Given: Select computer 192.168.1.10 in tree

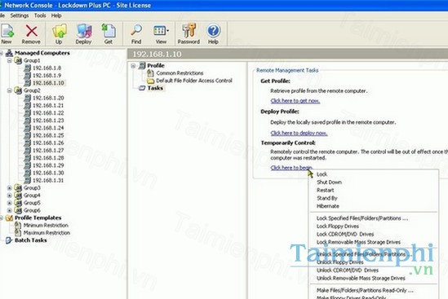Looking at the screenshot, I should point(48,83).
